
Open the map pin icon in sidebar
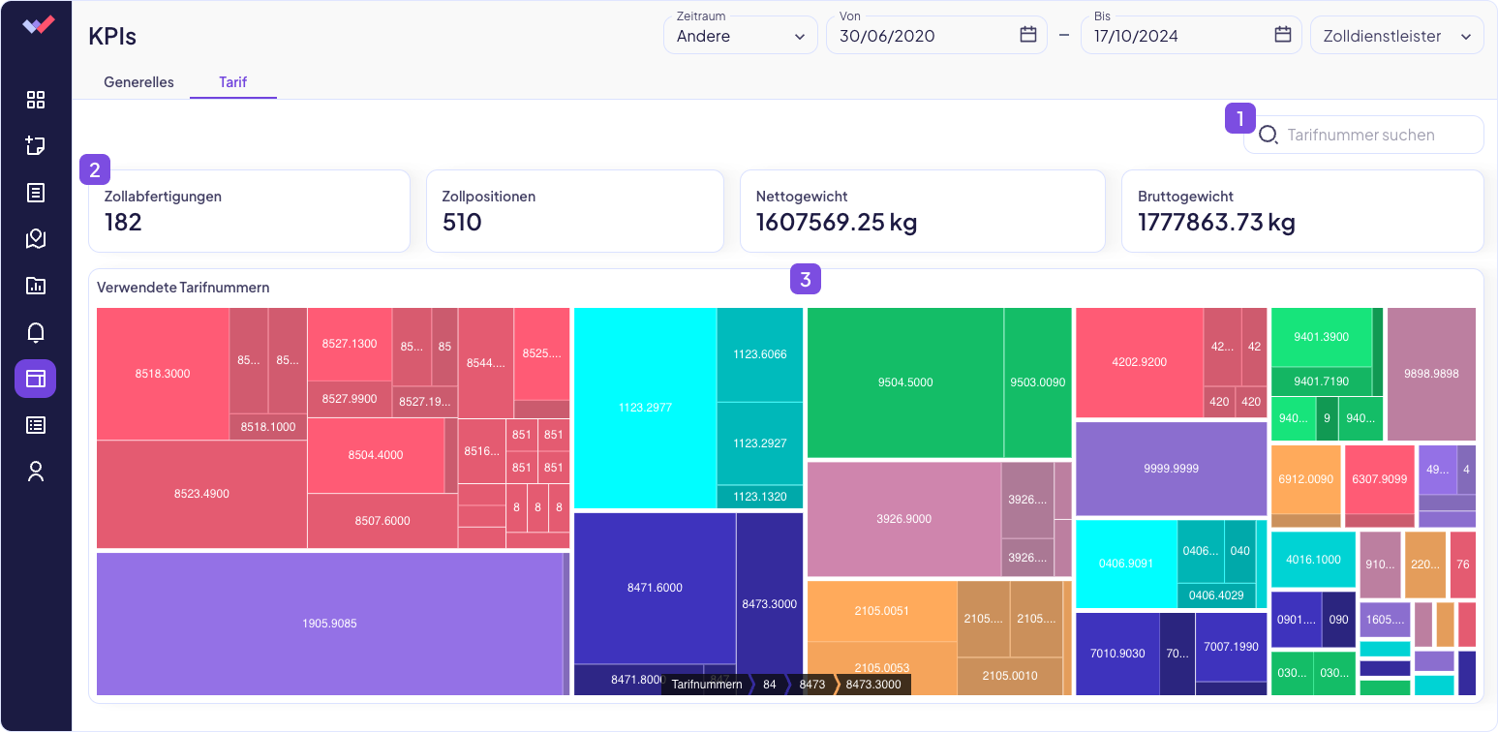tap(36, 239)
